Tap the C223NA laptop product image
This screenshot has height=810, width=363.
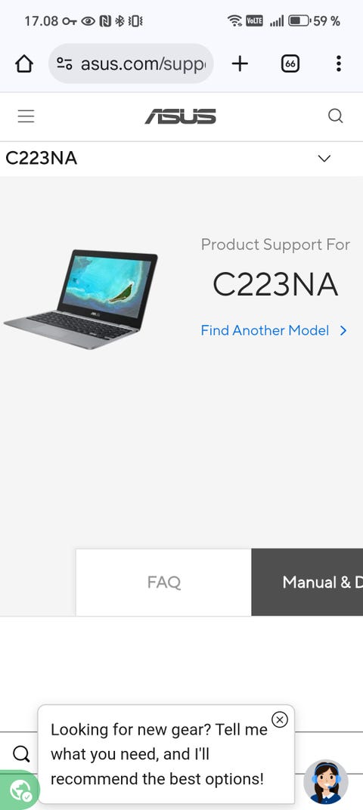point(81,299)
